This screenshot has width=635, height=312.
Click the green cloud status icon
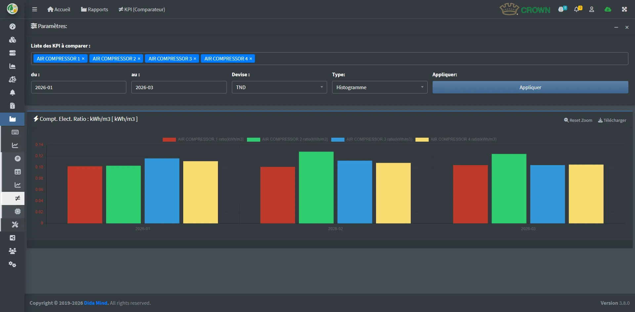pyautogui.click(x=608, y=9)
